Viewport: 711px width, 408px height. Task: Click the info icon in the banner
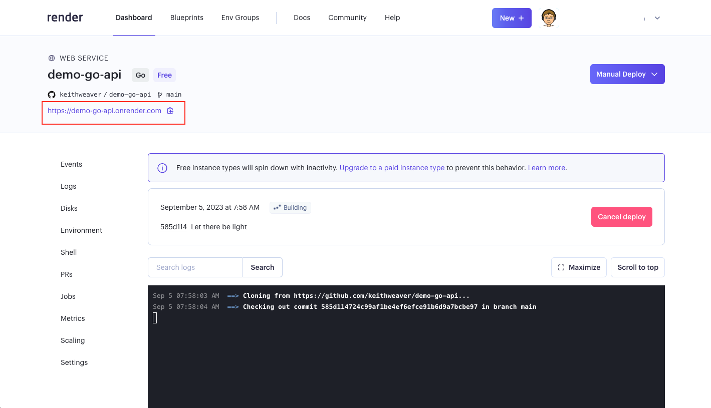pyautogui.click(x=162, y=168)
